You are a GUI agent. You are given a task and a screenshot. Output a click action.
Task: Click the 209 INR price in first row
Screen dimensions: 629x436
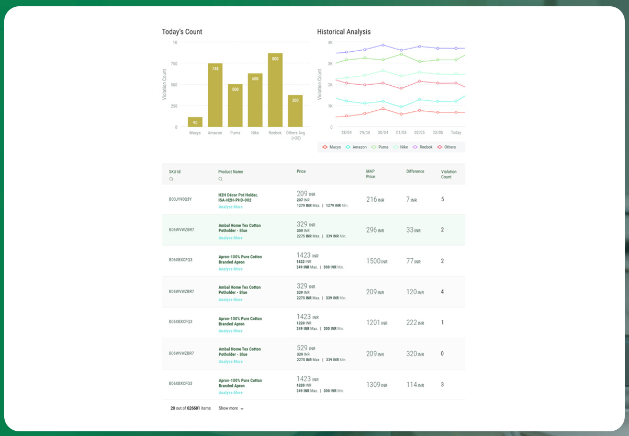[306, 193]
